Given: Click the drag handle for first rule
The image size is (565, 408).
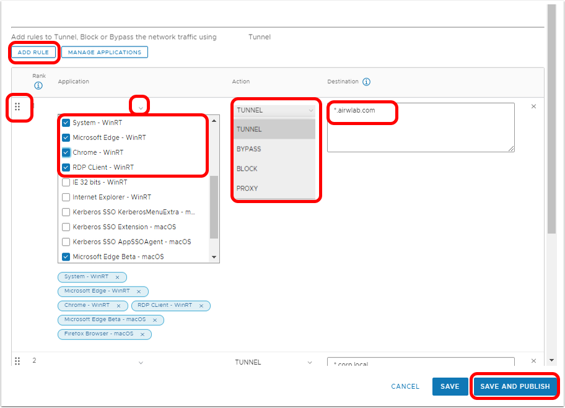Looking at the screenshot, I should [17, 106].
